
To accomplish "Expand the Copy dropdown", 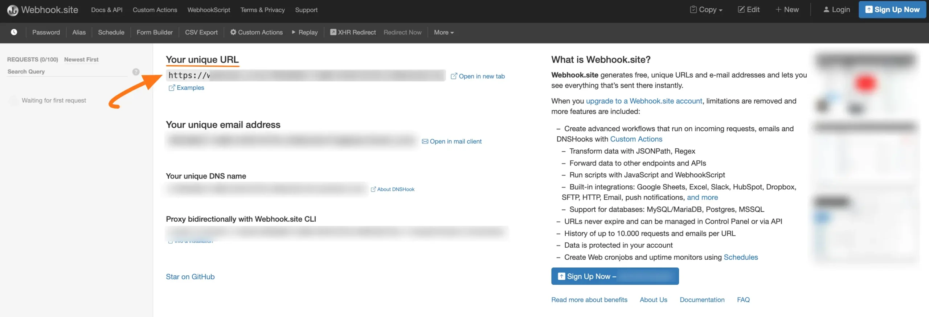I will tap(706, 10).
